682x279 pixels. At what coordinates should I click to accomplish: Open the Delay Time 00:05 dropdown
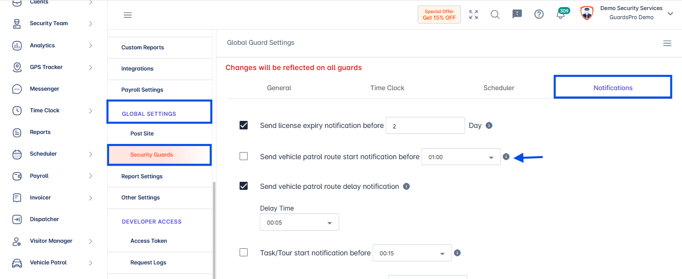299,222
